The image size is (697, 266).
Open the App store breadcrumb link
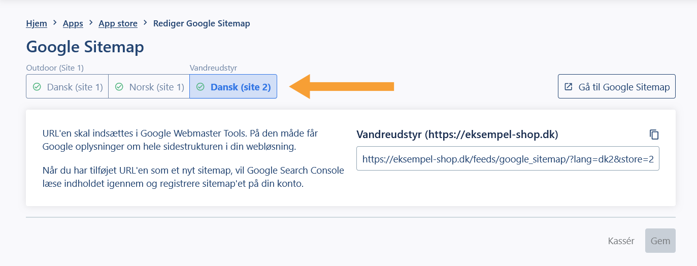coord(118,23)
